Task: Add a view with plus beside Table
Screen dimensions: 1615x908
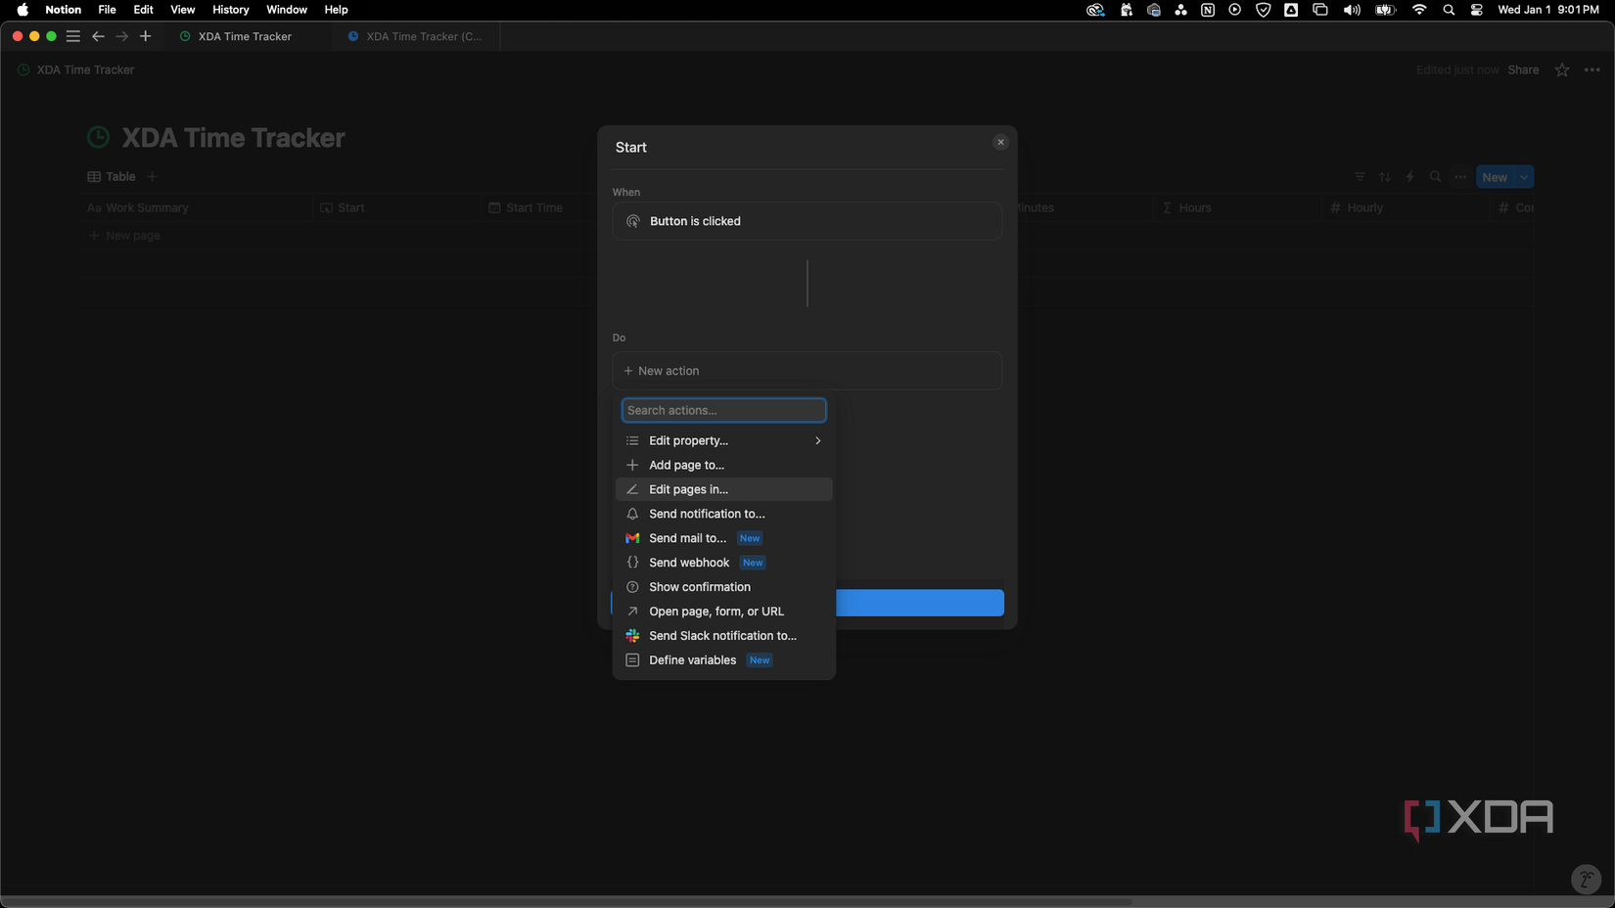Action: (152, 177)
